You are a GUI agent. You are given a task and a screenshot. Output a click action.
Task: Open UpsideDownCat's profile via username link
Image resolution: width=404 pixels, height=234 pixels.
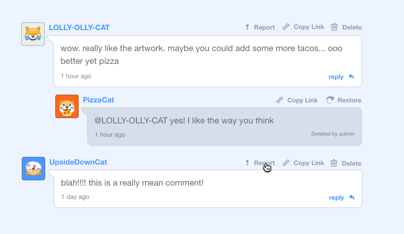tap(78, 162)
